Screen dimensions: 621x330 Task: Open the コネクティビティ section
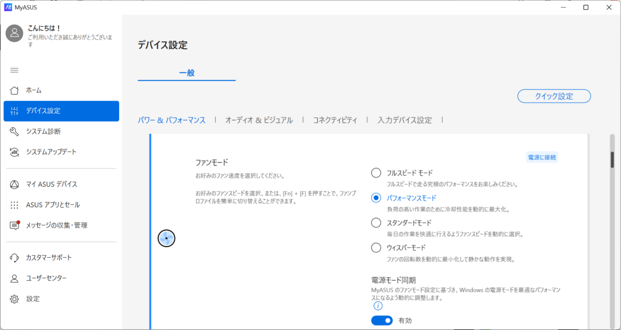335,120
